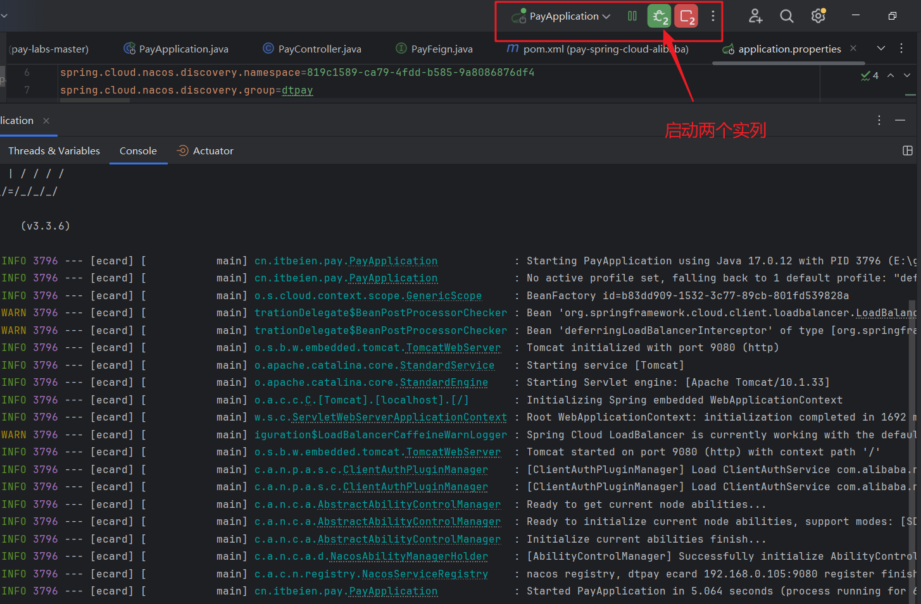Go to previous highlighted problem arrow
The image size is (921, 604).
coord(891,75)
